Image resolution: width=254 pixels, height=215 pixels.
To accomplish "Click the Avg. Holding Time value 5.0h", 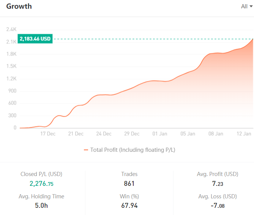I will pyautogui.click(x=41, y=206).
